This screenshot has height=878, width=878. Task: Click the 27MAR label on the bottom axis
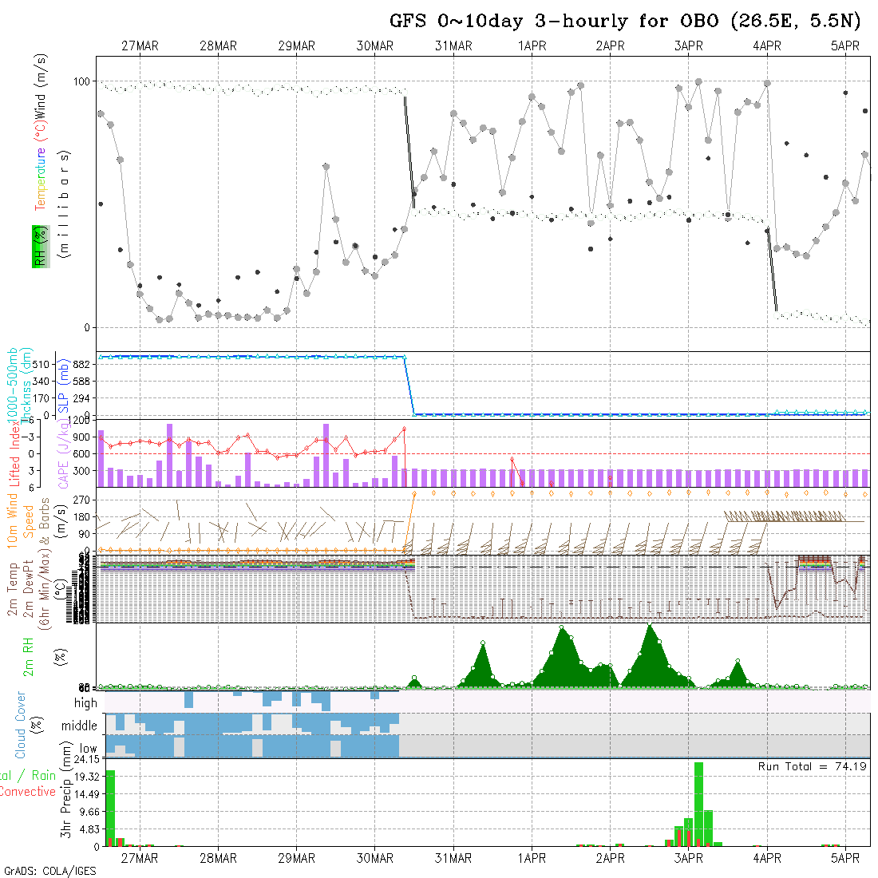140,858
